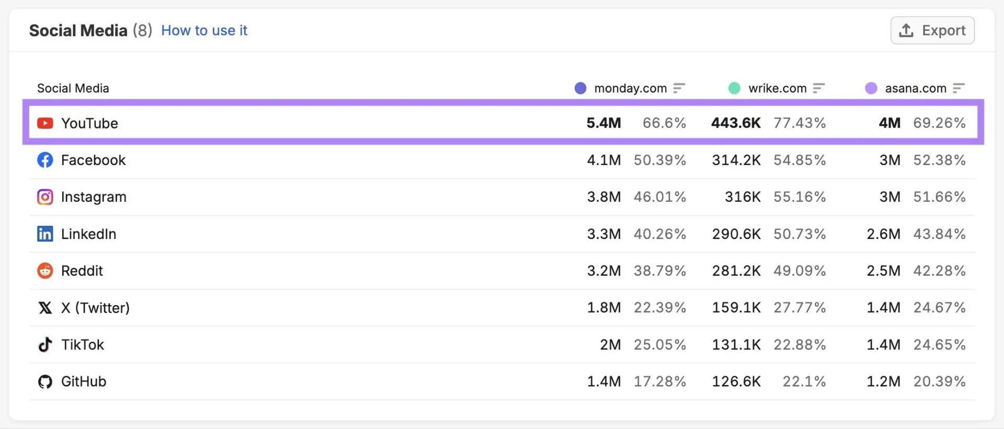
Task: Click the GitHub logo icon
Action: 45,381
